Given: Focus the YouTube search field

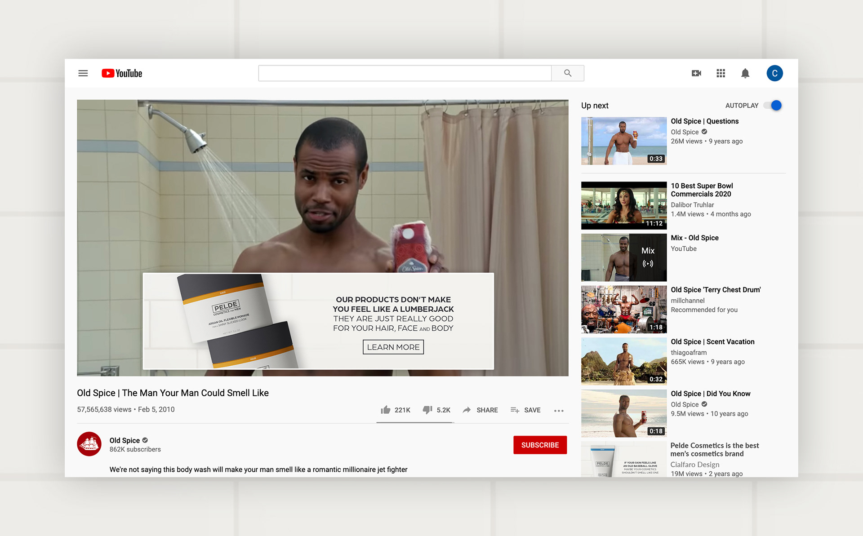Looking at the screenshot, I should 405,73.
